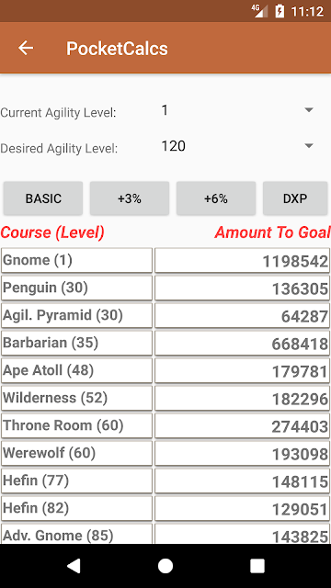331x588 pixels.
Task: Tap the BASIC button
Action: pyautogui.click(x=43, y=198)
